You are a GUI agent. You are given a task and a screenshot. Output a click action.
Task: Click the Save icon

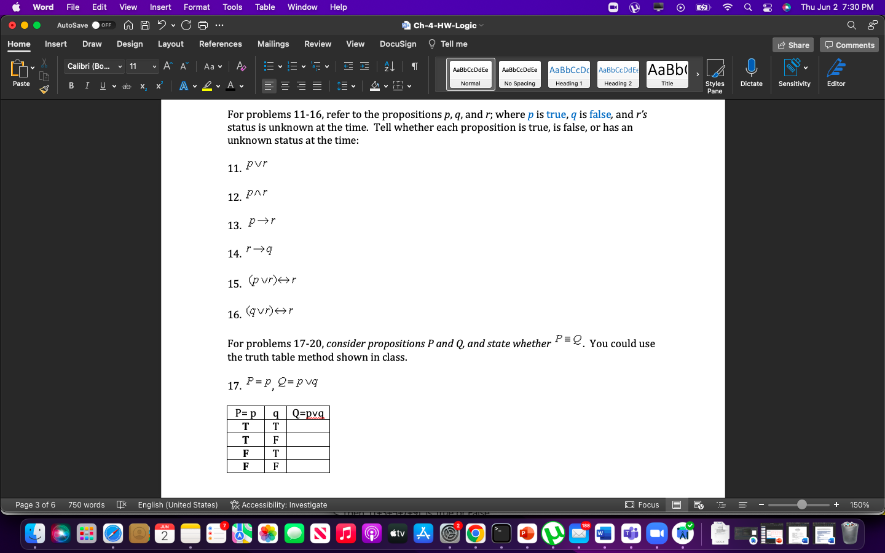144,25
